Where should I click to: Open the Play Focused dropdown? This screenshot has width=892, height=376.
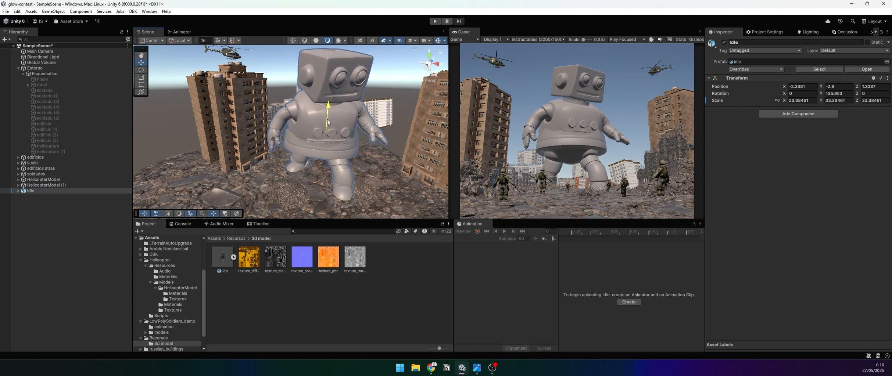(627, 39)
